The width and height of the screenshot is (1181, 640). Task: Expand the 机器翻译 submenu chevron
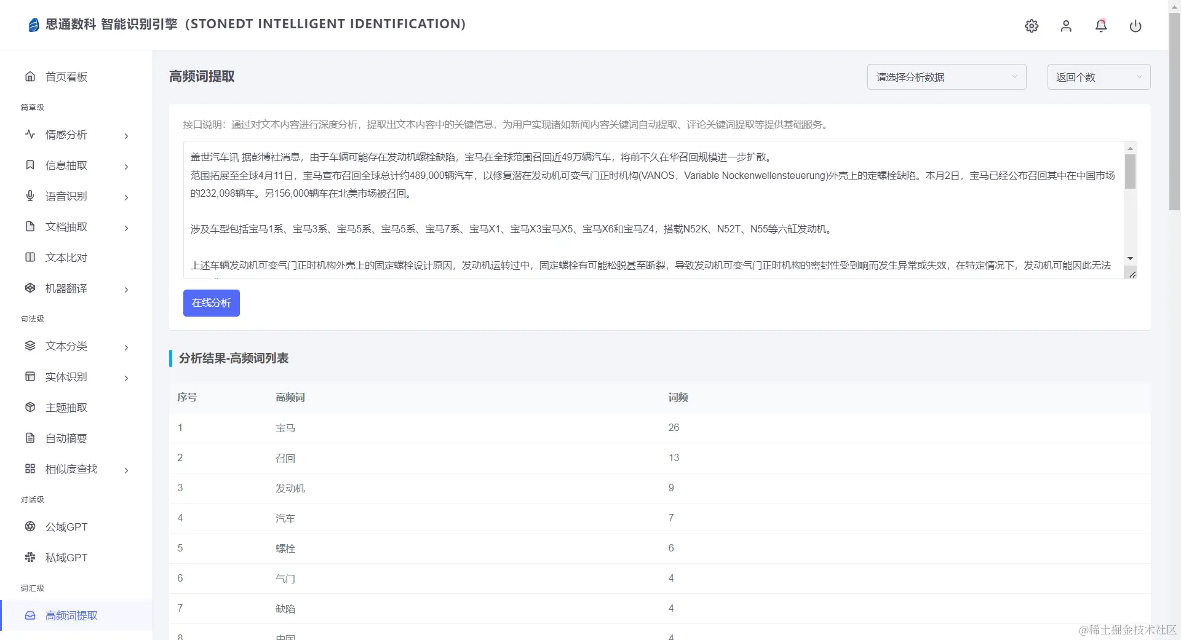(x=126, y=290)
